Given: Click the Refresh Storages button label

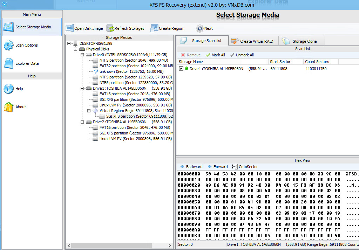Looking at the screenshot, I should (x=129, y=28).
